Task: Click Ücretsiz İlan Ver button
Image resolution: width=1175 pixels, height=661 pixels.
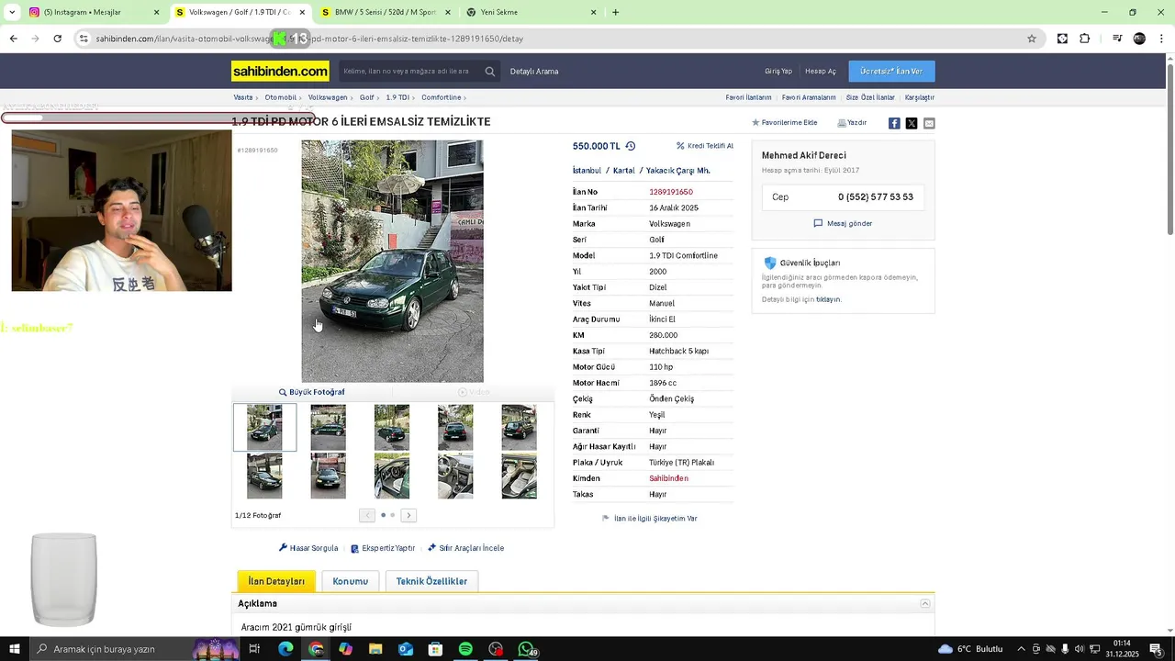Action: point(891,72)
